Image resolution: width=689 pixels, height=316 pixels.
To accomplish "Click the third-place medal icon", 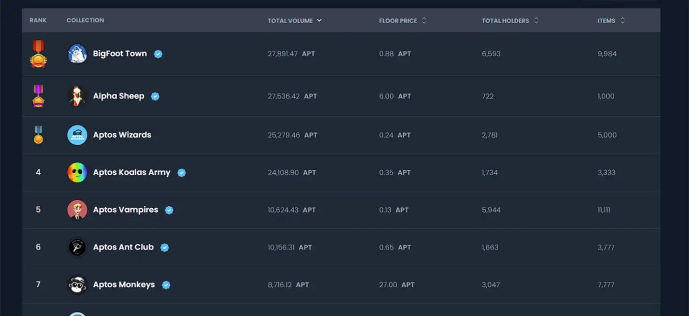I will pos(38,135).
